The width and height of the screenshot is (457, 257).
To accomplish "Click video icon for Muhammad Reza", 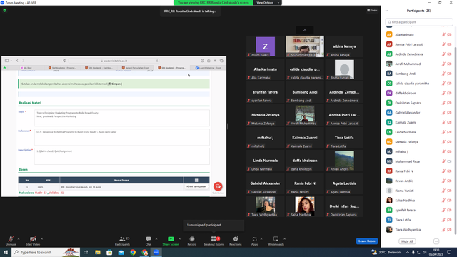I will (x=449, y=161).
